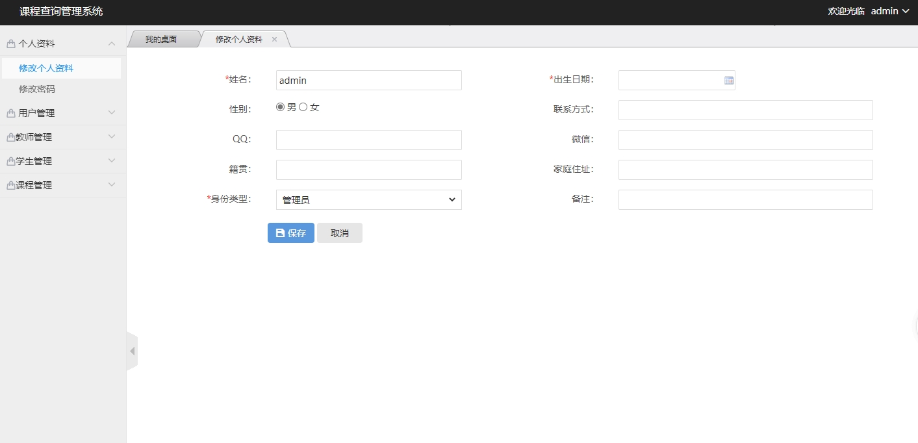The height and width of the screenshot is (443, 918).
Task: Switch to the 我的桌面 tab
Action: (163, 38)
